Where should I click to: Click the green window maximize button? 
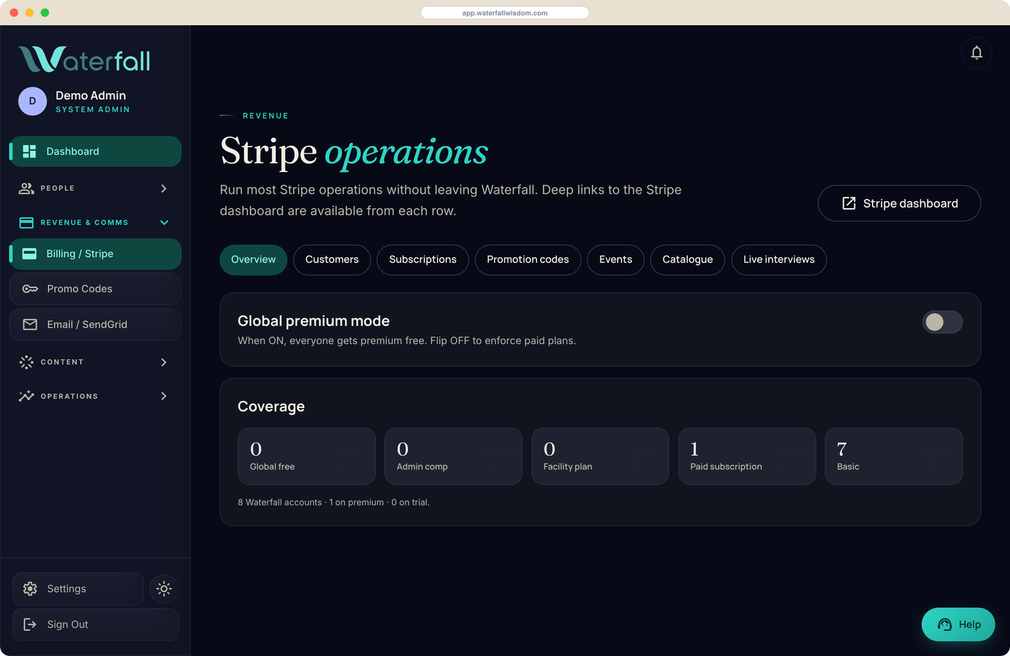tap(45, 13)
